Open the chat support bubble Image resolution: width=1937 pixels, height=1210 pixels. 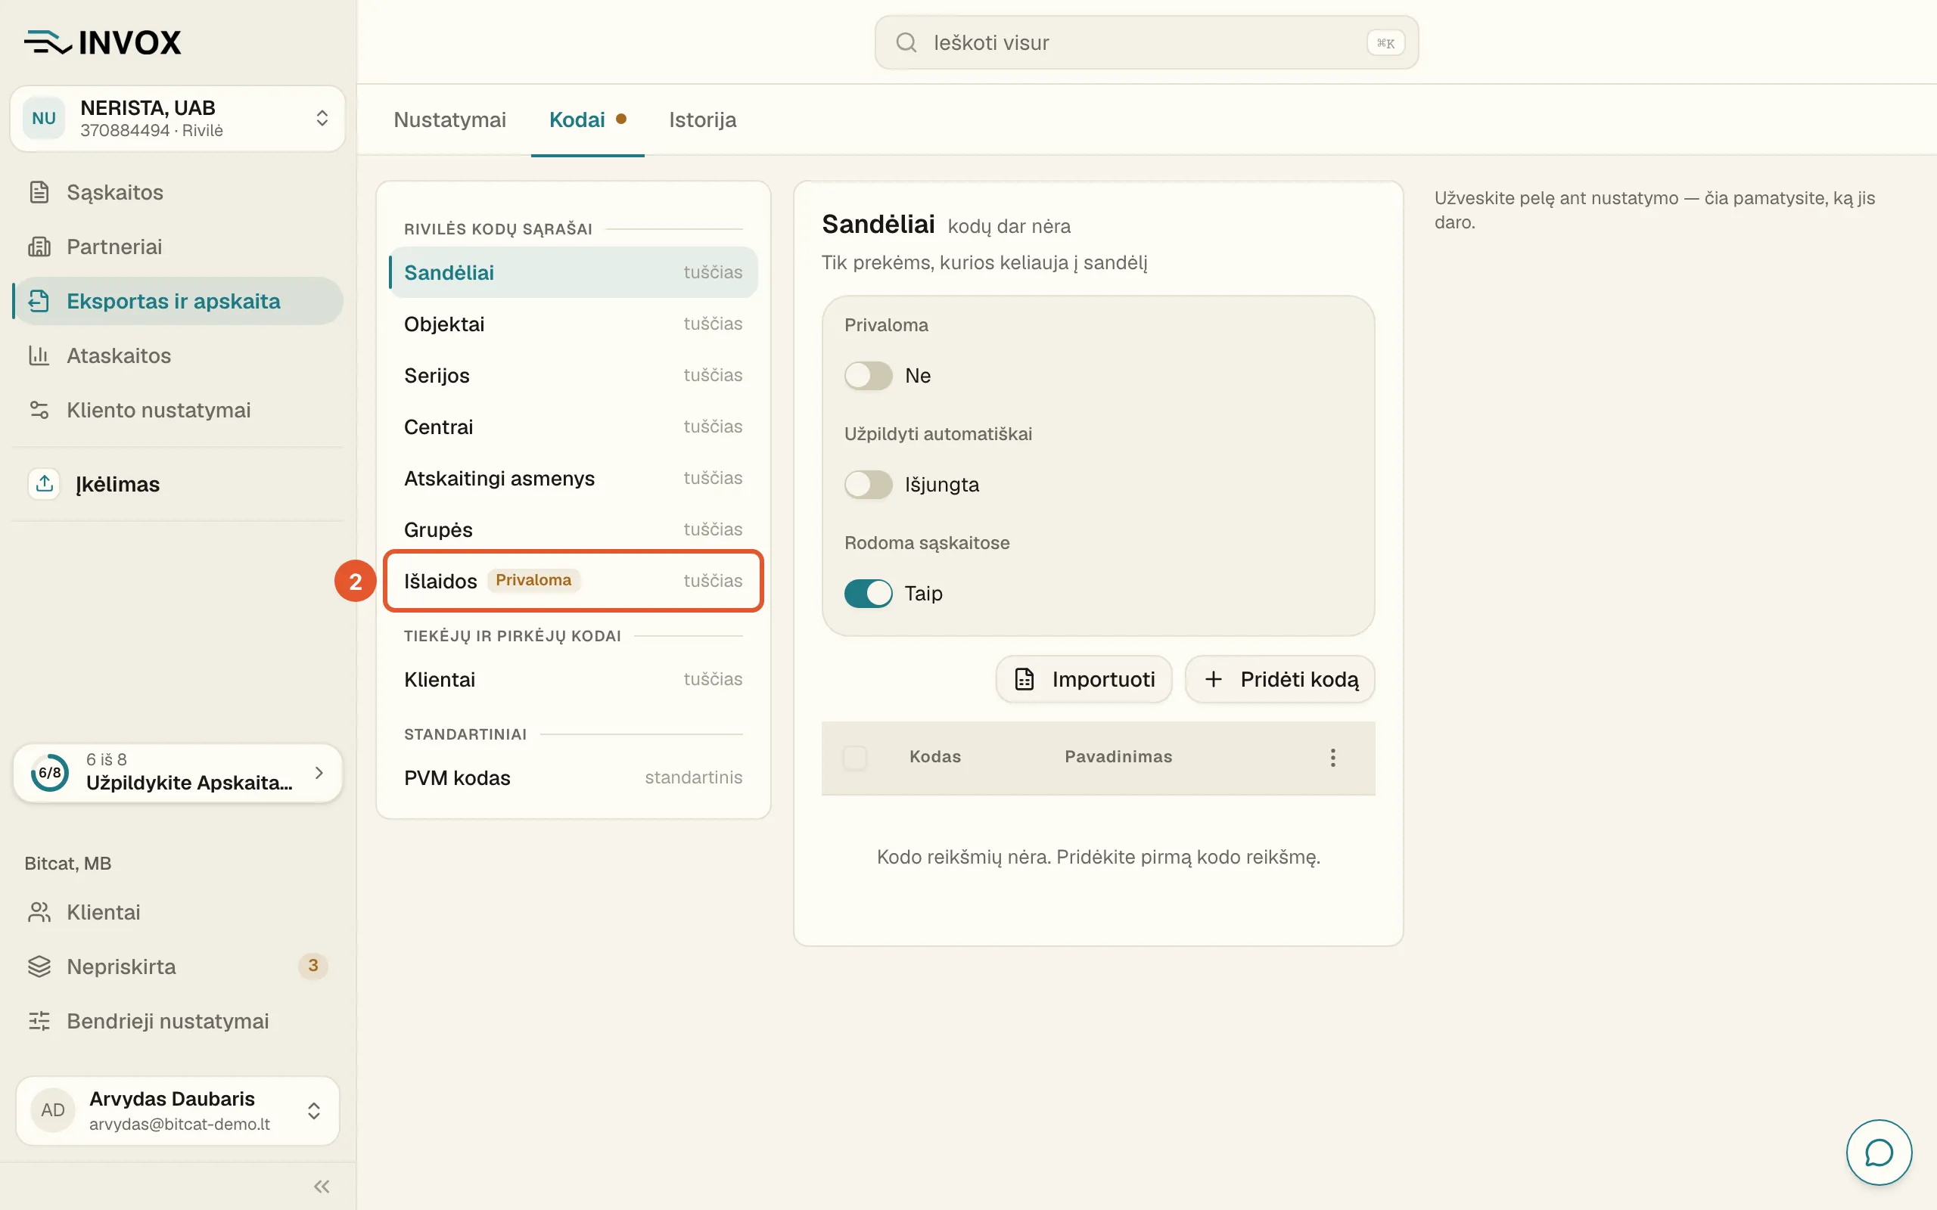point(1879,1153)
